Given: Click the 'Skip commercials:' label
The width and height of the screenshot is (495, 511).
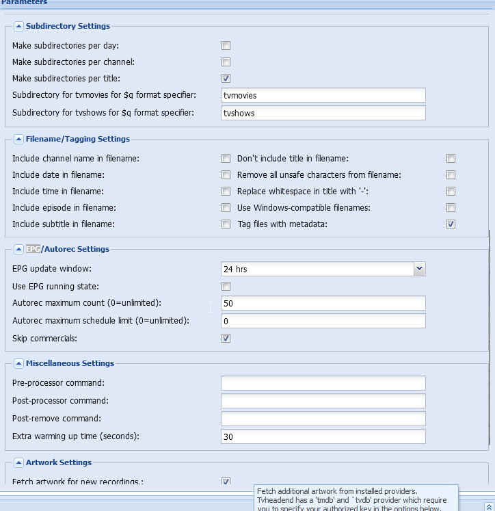Looking at the screenshot, I should point(44,339).
